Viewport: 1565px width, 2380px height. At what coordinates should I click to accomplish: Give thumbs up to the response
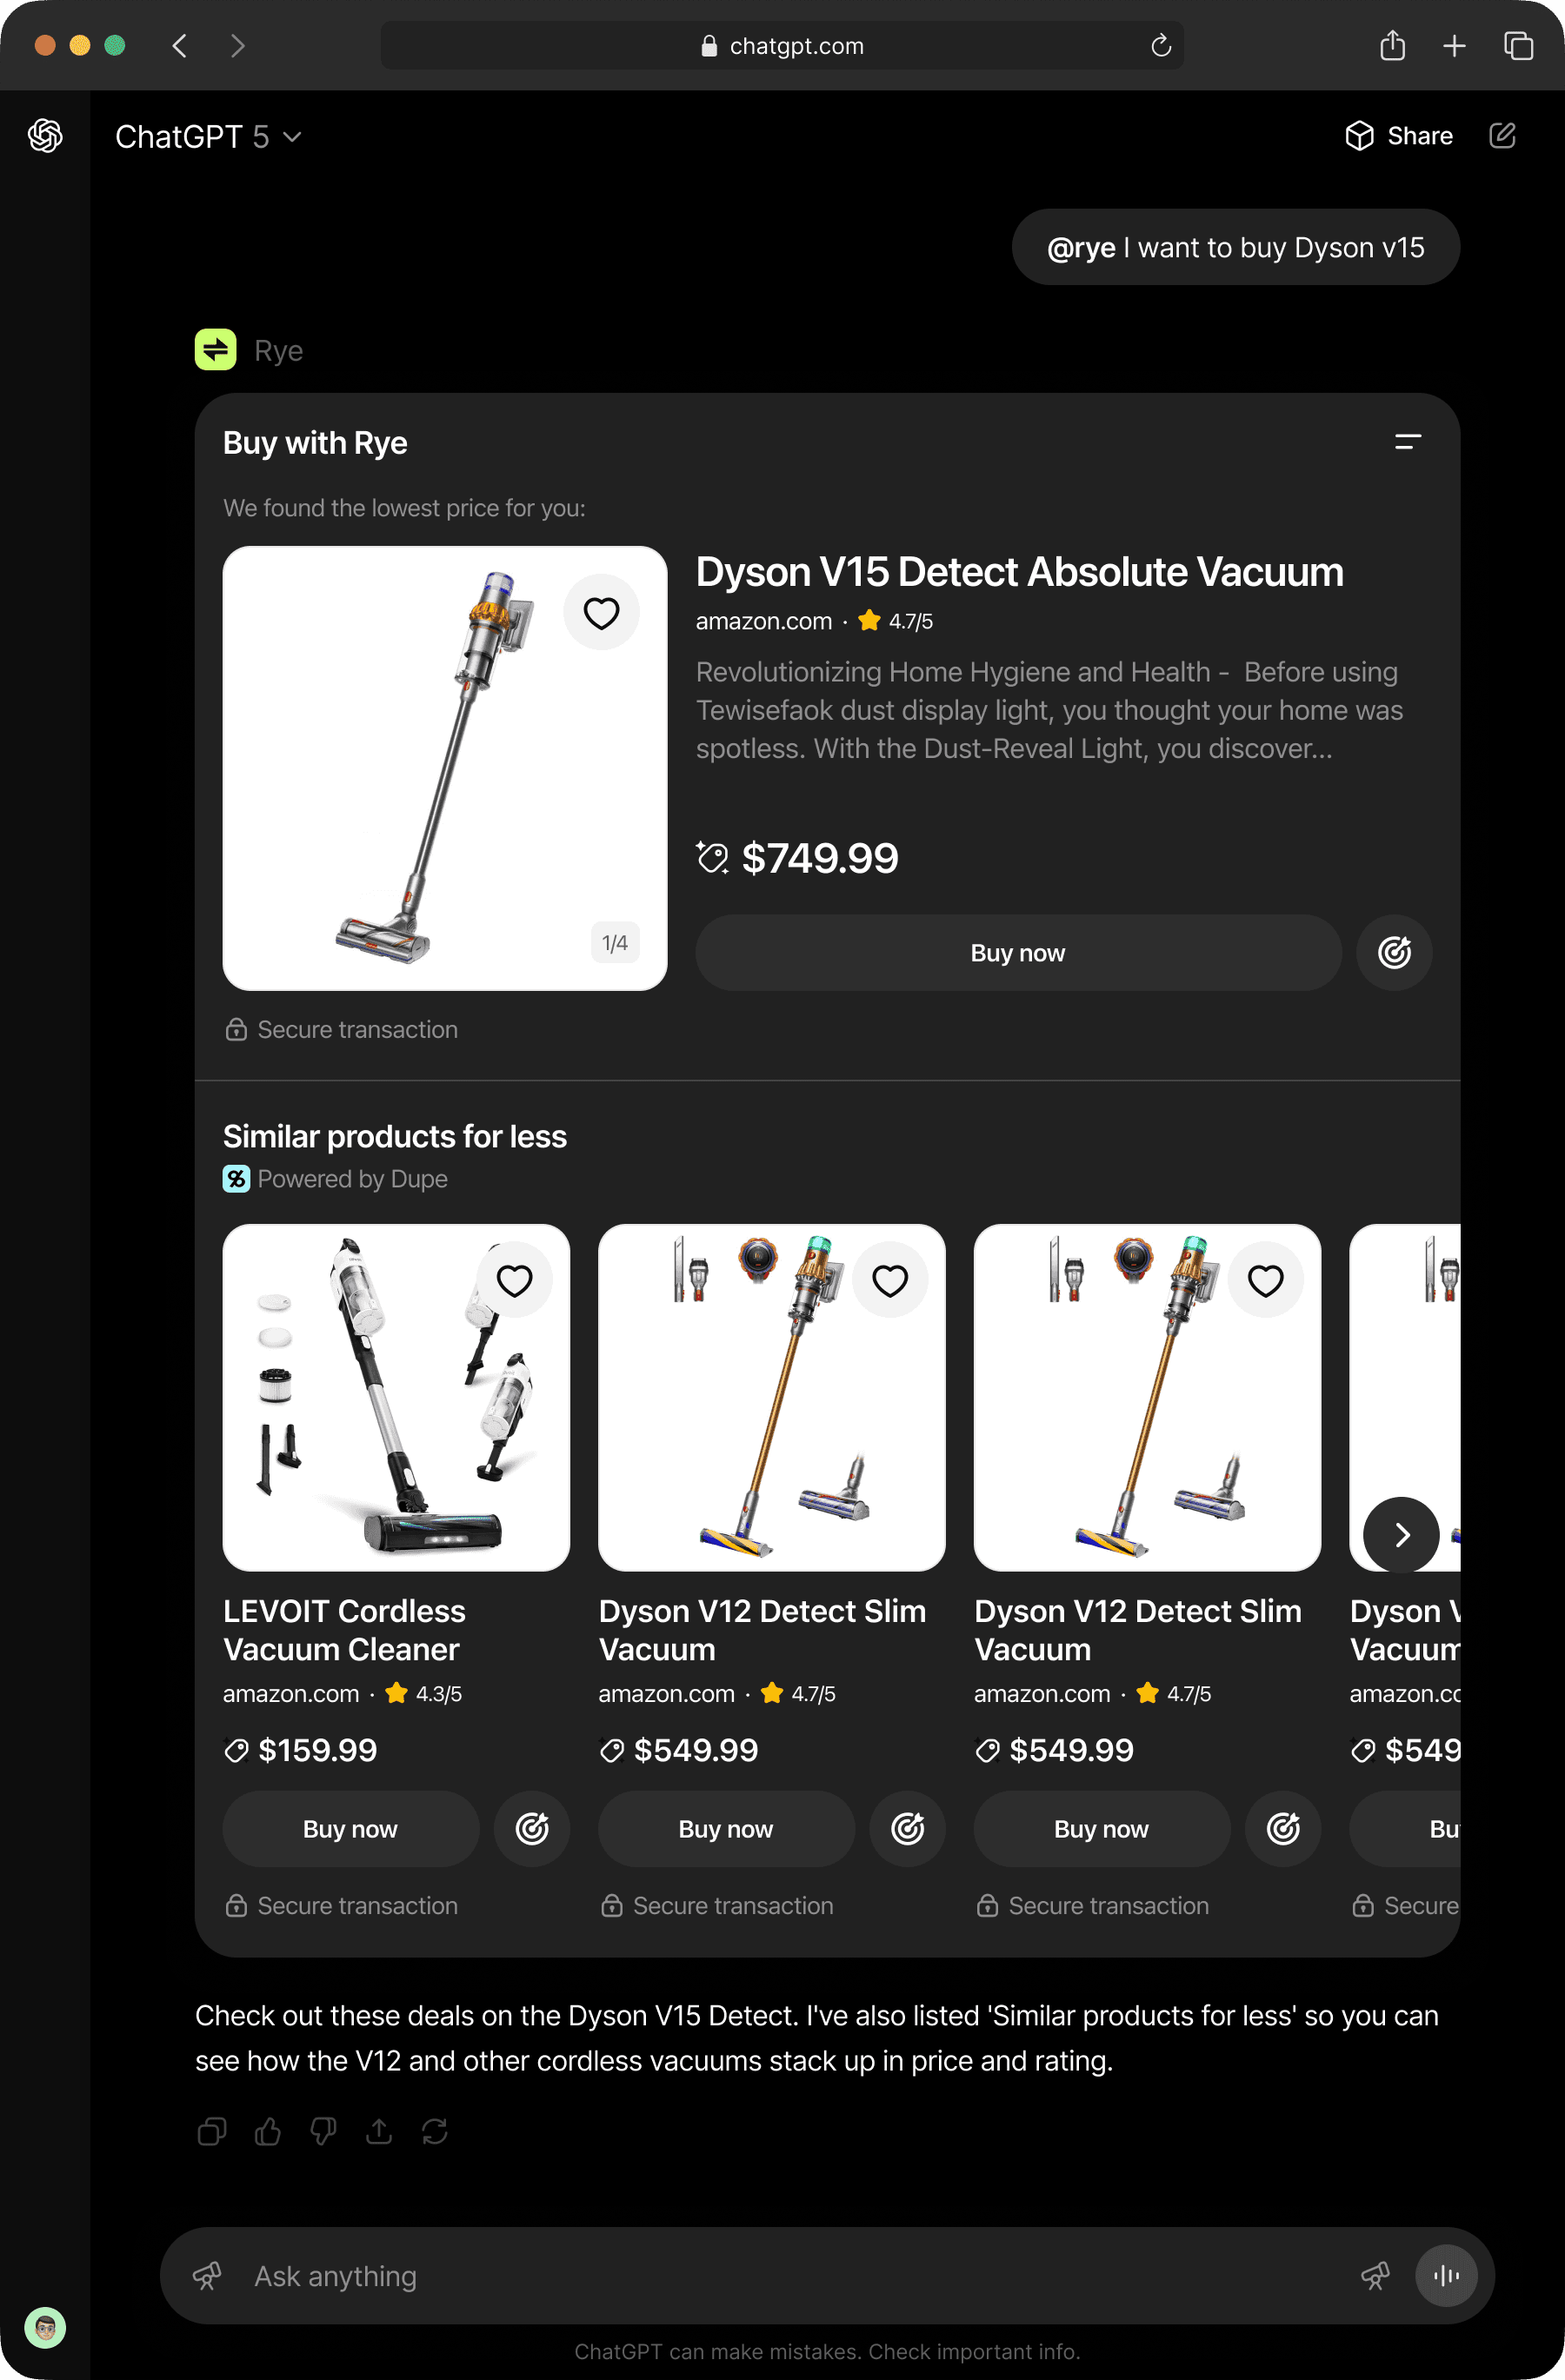click(268, 2131)
